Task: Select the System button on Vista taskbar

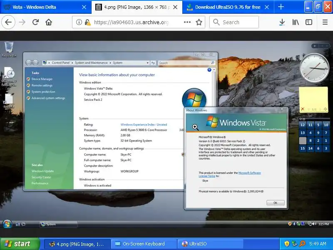Action: [58, 224]
